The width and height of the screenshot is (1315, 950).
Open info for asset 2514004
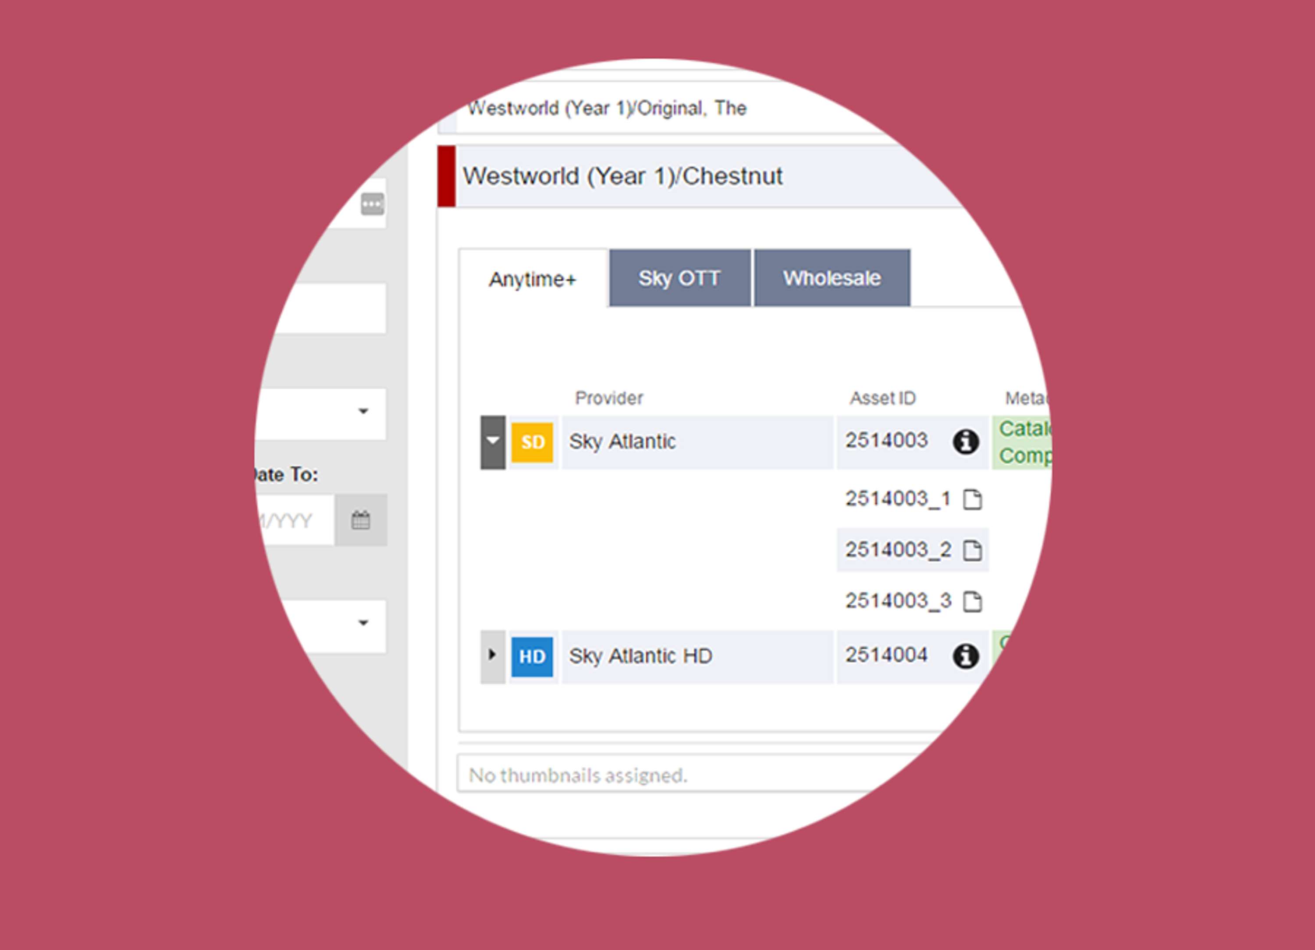point(965,656)
